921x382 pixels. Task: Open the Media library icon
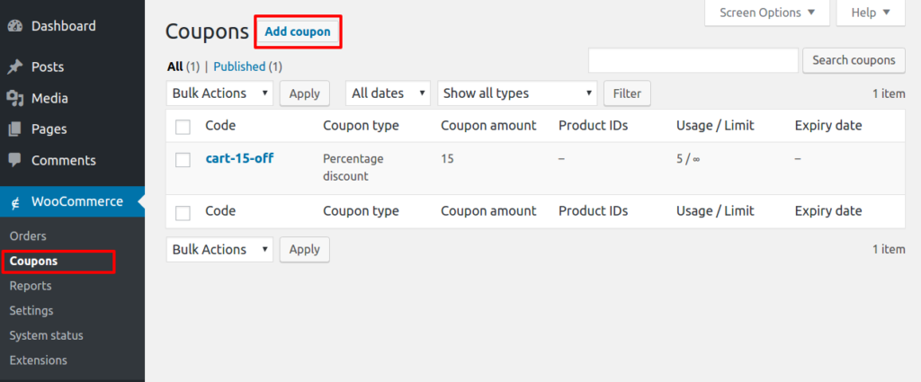[14, 98]
